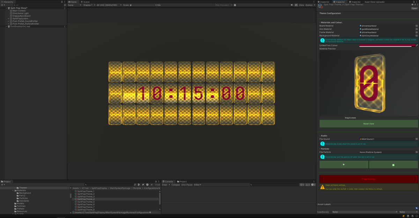Click the lock icon in the Hierarchy panel

coord(62,2)
